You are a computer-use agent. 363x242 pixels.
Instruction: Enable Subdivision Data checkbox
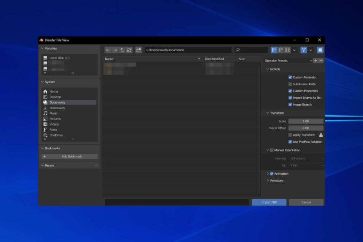[x=290, y=84]
